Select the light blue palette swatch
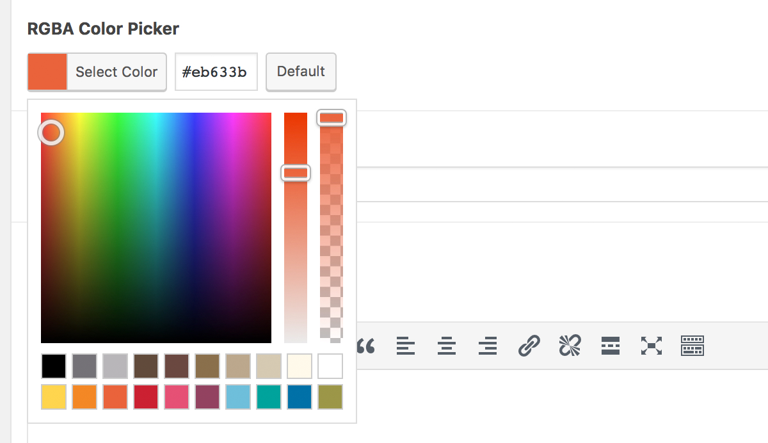This screenshot has height=443, width=768. click(238, 397)
